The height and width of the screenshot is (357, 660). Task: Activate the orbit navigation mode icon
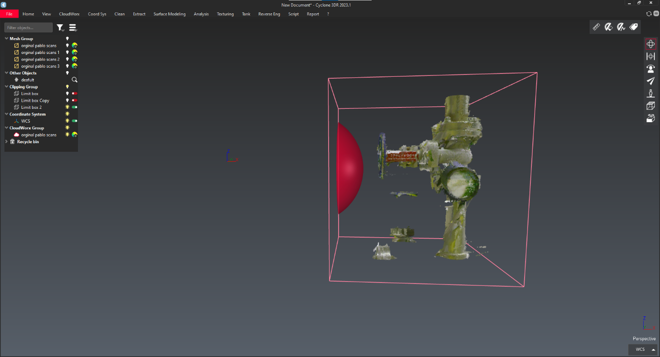point(650,44)
